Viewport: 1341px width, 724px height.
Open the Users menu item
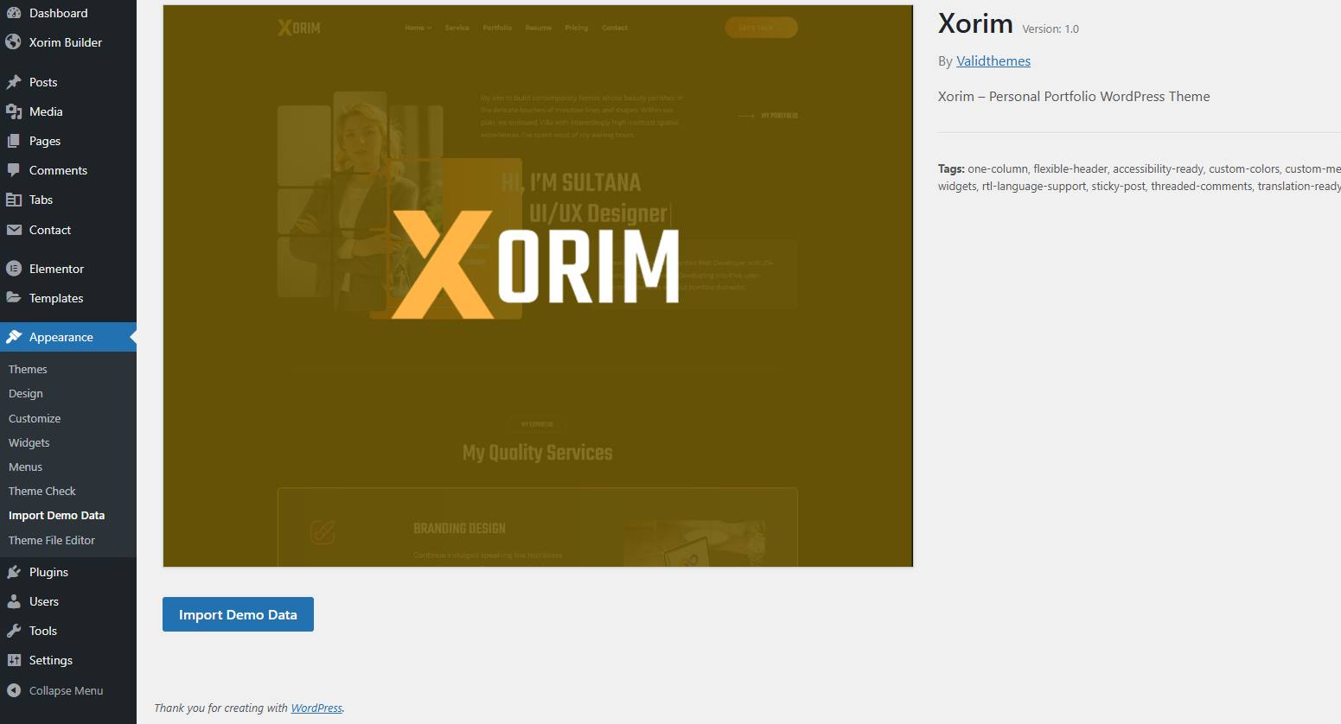68,601
